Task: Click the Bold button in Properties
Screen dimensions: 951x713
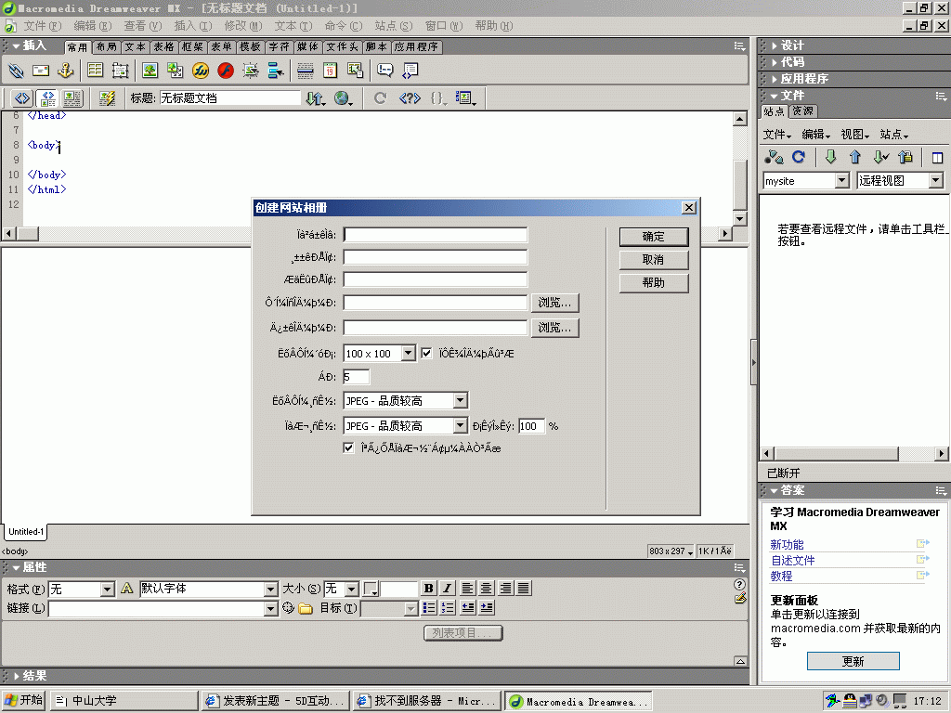Action: pyautogui.click(x=429, y=588)
